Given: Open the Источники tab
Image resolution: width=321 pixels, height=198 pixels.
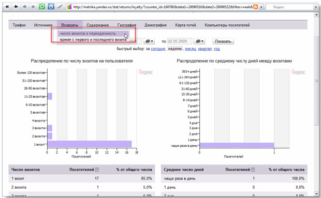Looking at the screenshot, I should tap(43, 25).
